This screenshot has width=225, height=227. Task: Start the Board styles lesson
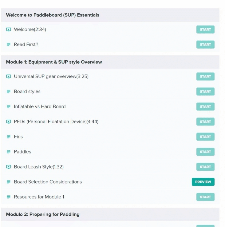205,91
